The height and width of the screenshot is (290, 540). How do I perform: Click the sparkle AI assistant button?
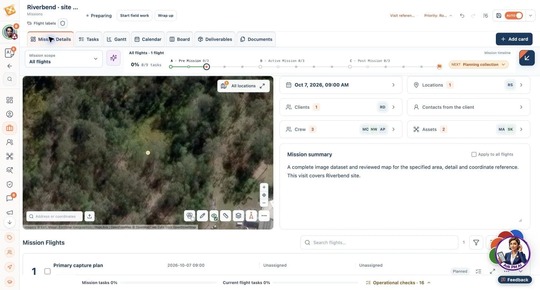tap(113, 58)
